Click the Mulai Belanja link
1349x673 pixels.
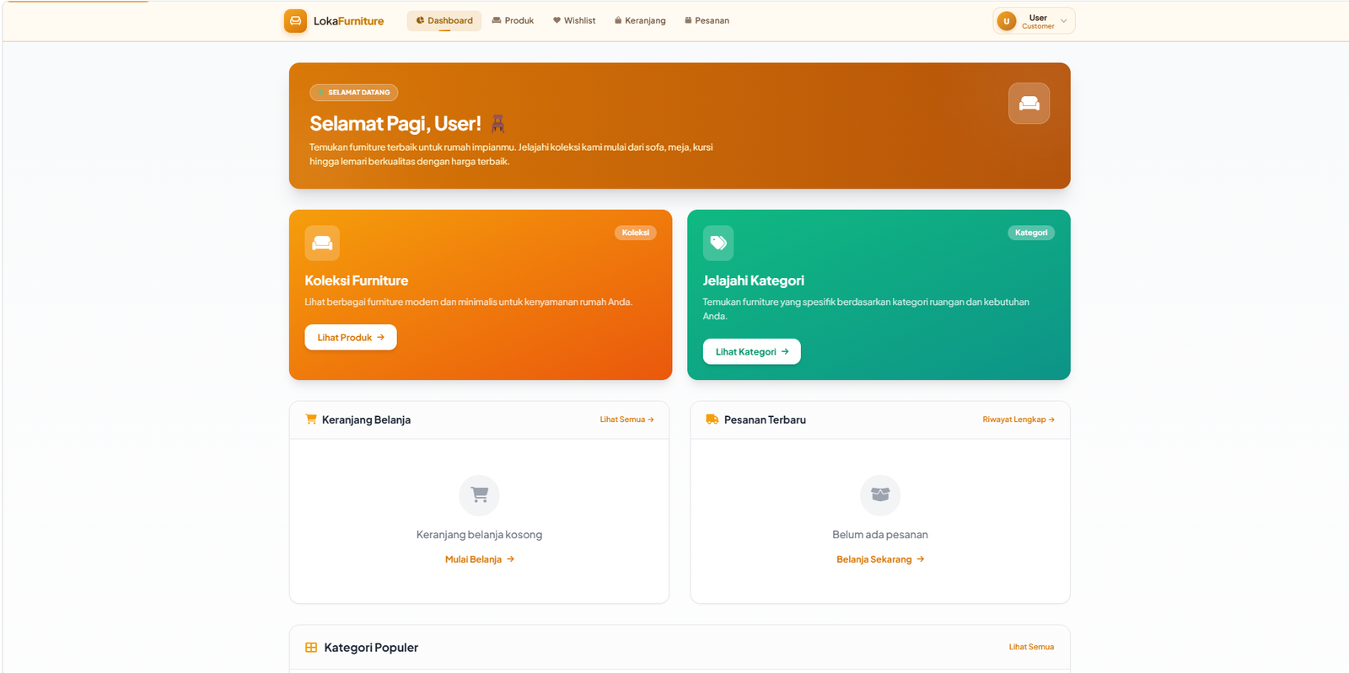pyautogui.click(x=479, y=559)
